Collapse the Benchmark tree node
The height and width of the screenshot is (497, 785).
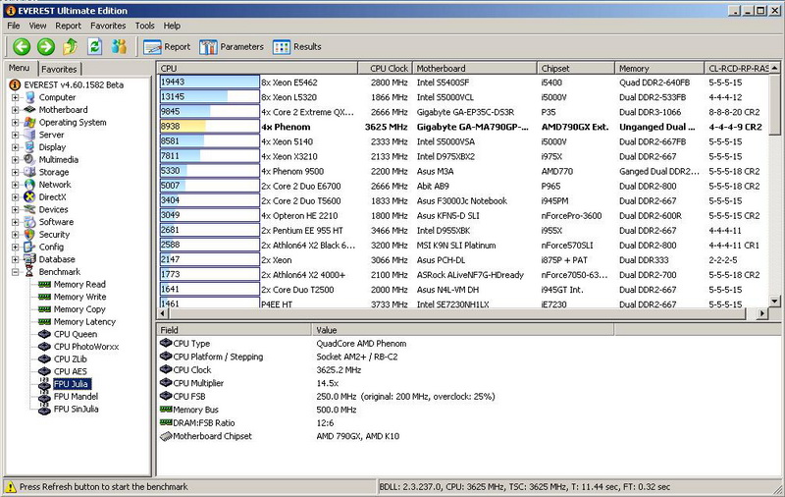click(x=15, y=272)
